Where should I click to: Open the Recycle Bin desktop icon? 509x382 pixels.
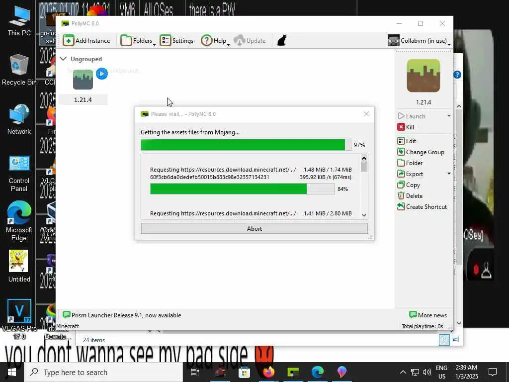pyautogui.click(x=19, y=70)
